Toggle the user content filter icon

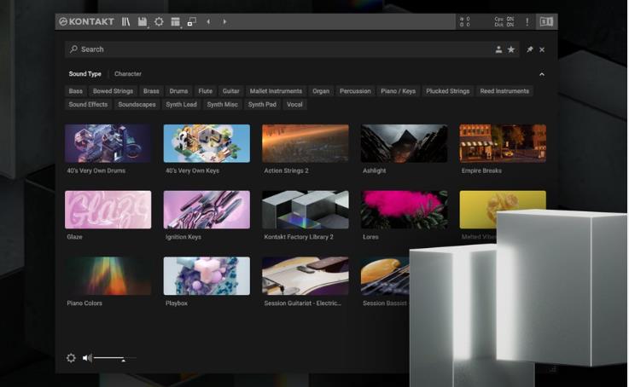(498, 49)
